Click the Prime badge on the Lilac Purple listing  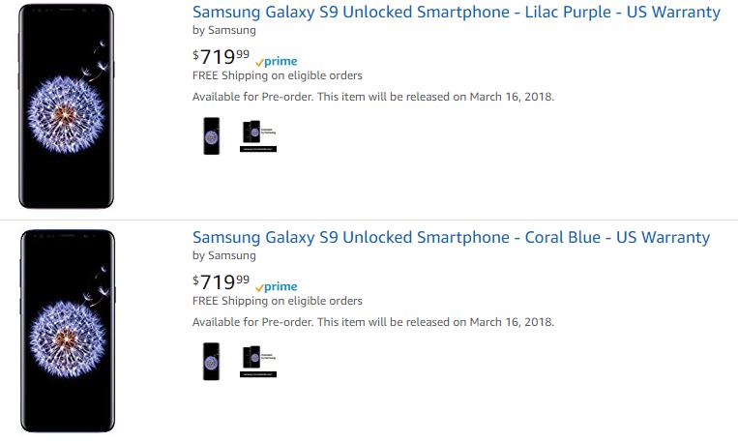coord(277,61)
